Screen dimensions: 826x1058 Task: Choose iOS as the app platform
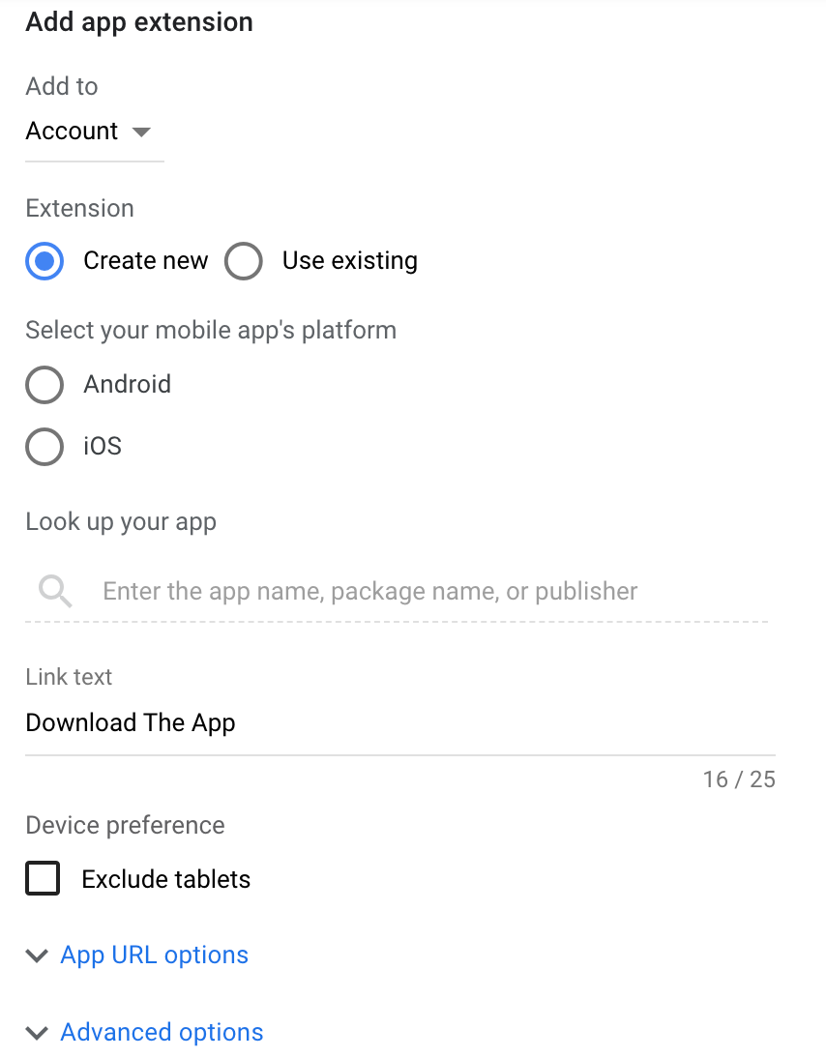click(x=44, y=447)
